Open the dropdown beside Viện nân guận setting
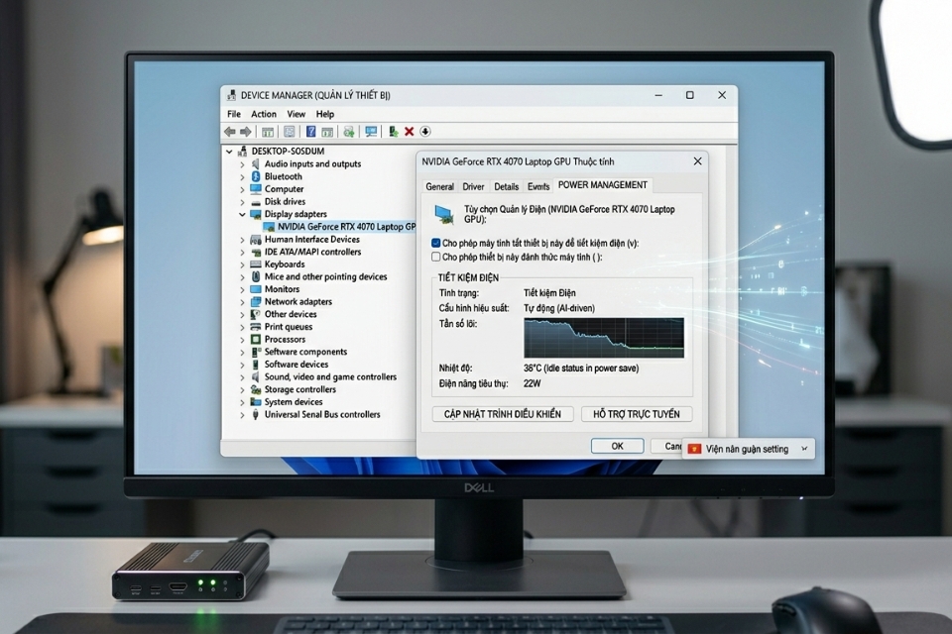The image size is (952, 634). click(803, 449)
